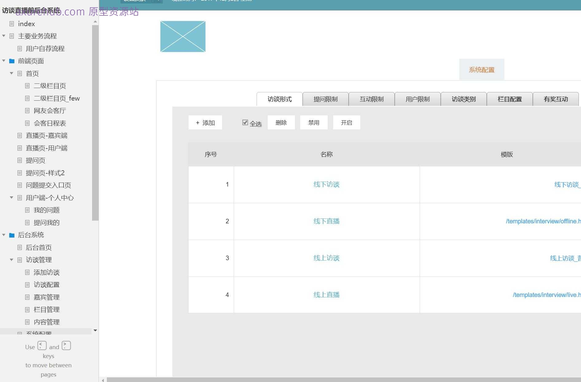
Task: Switch to the 提问限制 tab
Action: pos(325,99)
